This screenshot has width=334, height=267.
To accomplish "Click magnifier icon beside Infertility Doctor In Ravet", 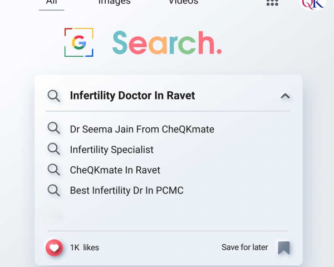I will [54, 96].
